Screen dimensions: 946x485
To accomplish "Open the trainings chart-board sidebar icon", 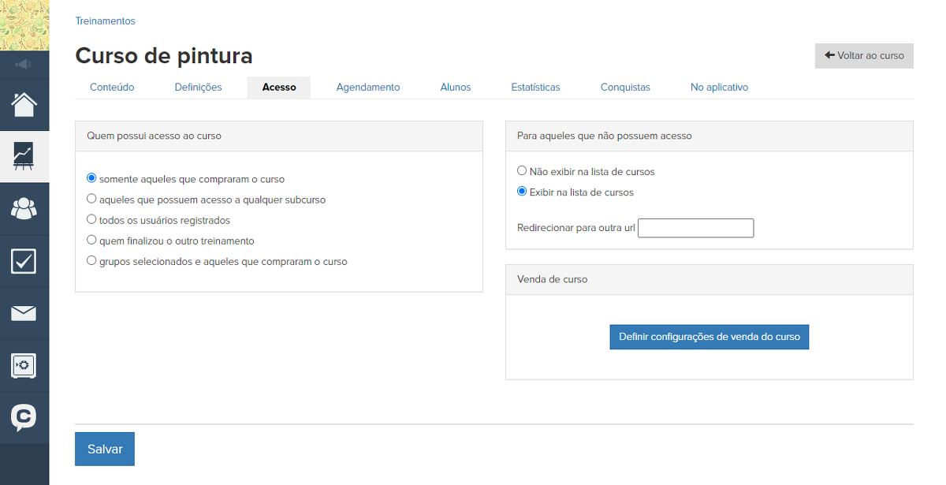I will click(24, 156).
